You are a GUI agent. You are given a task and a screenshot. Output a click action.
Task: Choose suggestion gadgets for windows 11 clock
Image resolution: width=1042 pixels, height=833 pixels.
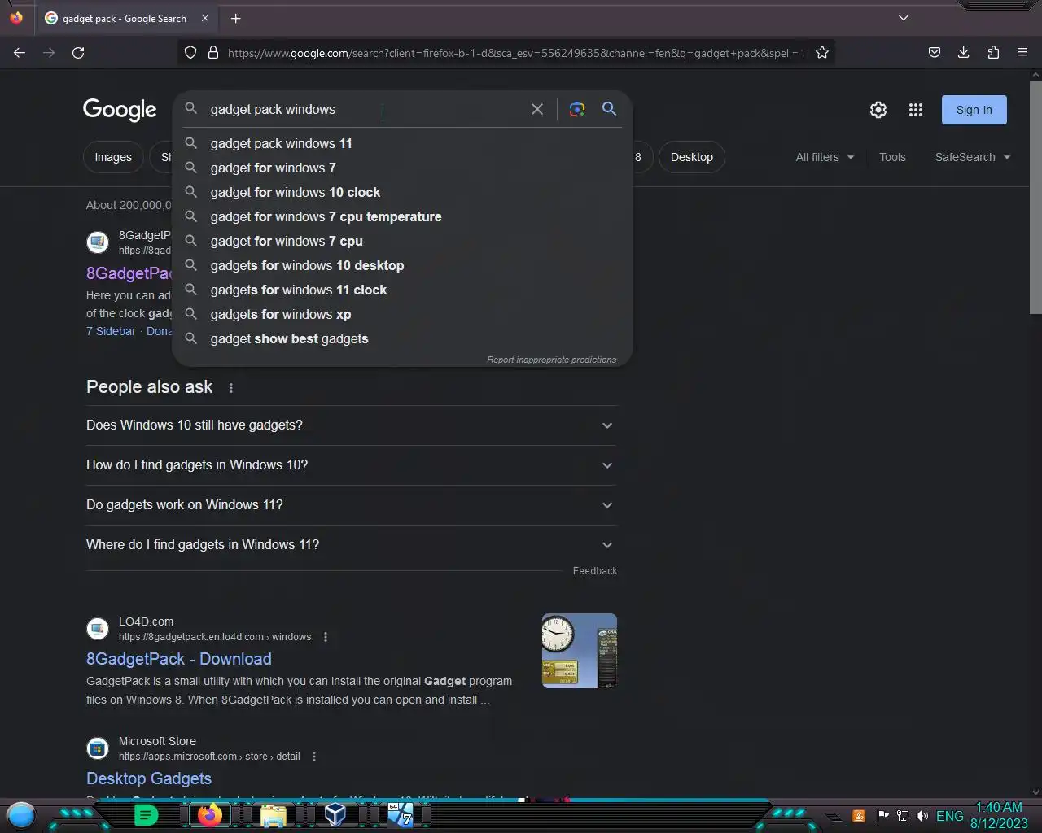(x=402, y=290)
